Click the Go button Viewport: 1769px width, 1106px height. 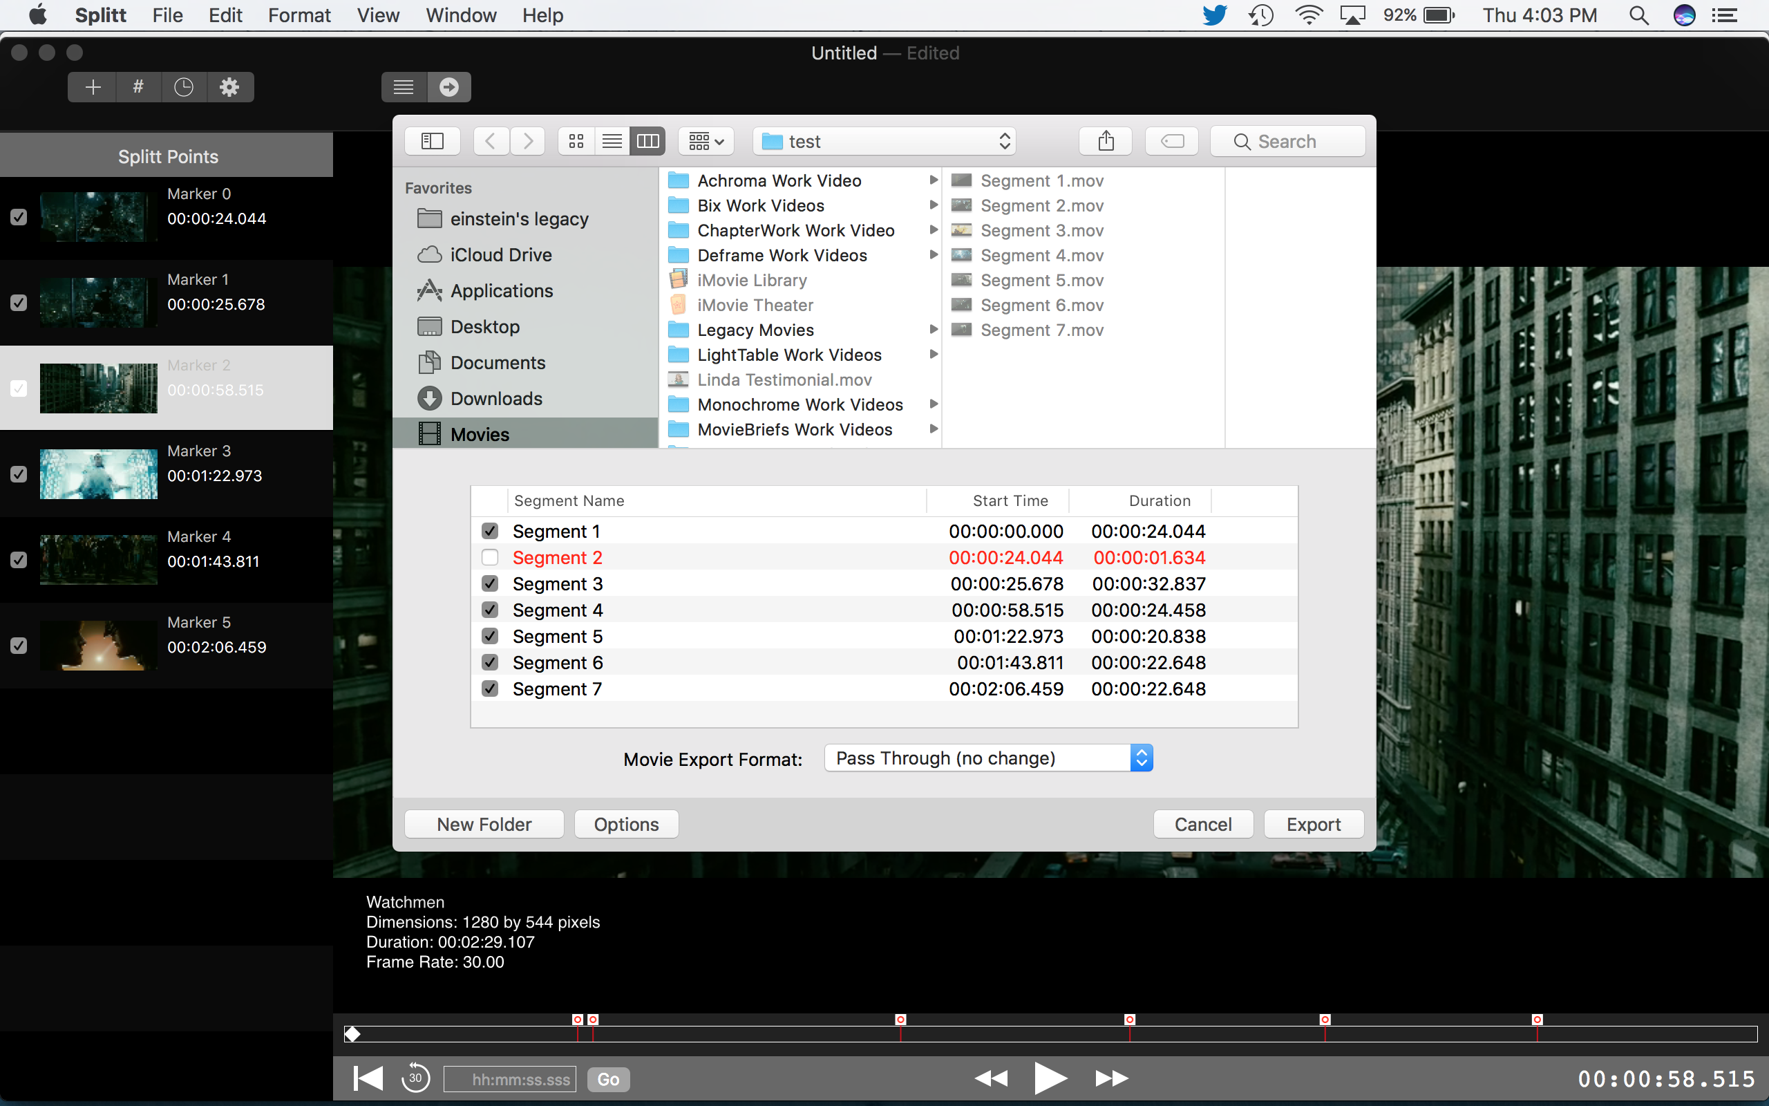click(x=608, y=1080)
